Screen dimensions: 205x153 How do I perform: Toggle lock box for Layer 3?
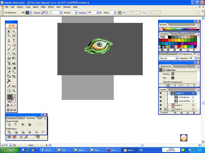tap(165, 93)
